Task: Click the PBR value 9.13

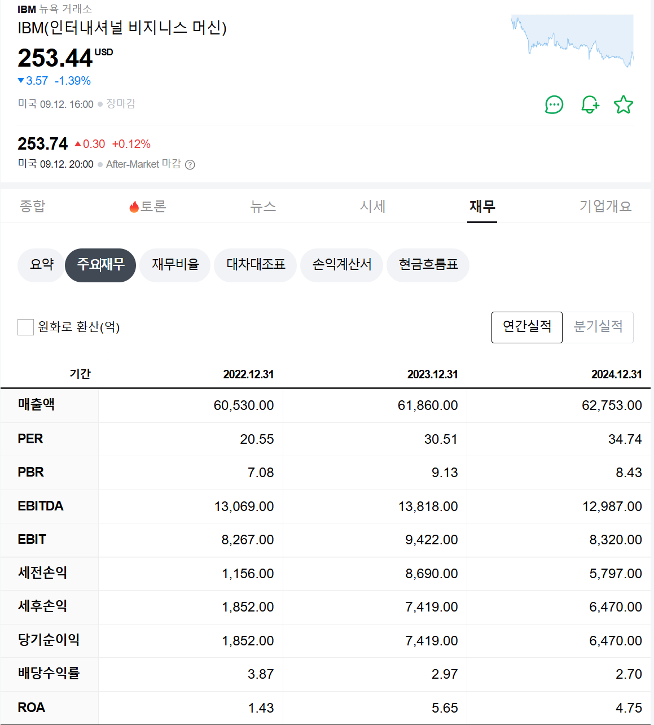Action: pos(445,473)
